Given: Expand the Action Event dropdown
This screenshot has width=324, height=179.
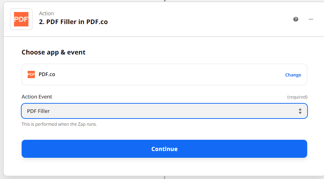Looking at the screenshot, I should pos(164,111).
